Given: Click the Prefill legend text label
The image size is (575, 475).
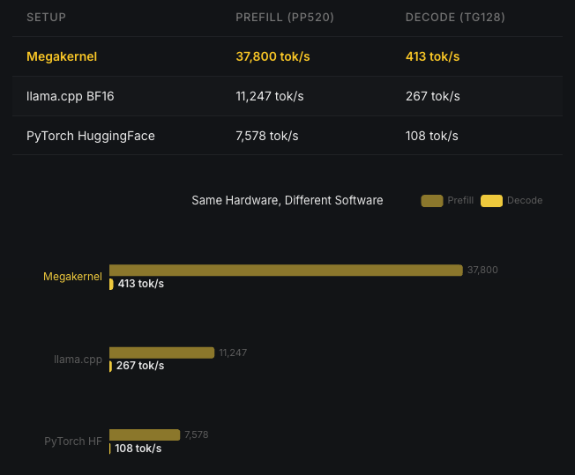Looking at the screenshot, I should click(x=460, y=201).
